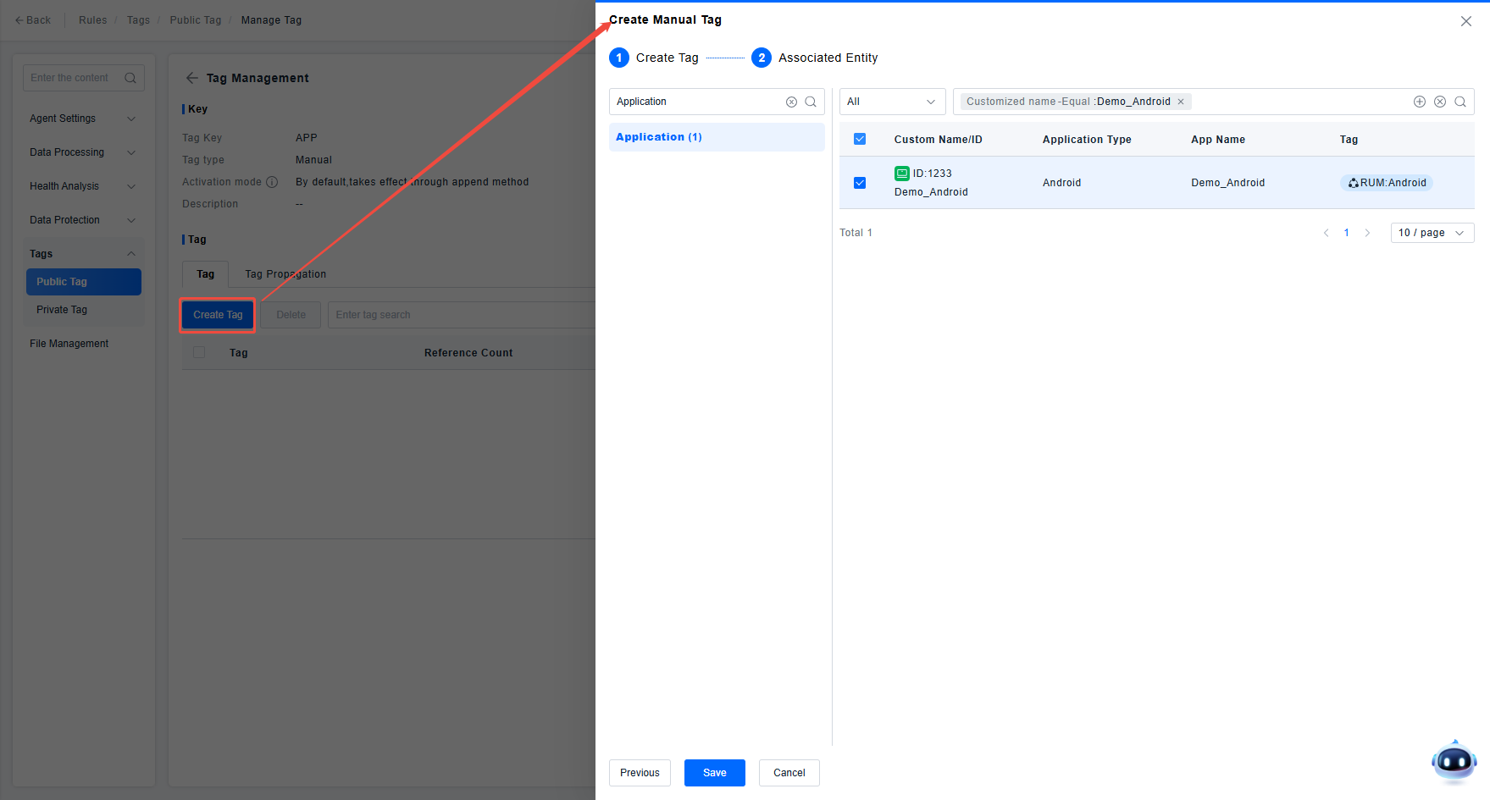The width and height of the screenshot is (1490, 800).
Task: Remove the Demo_Android filter chip
Action: [1181, 102]
